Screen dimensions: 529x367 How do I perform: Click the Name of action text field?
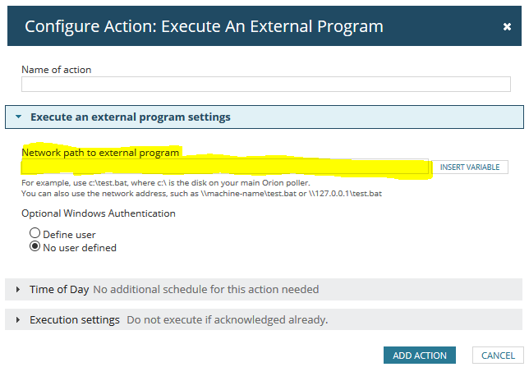click(x=265, y=85)
